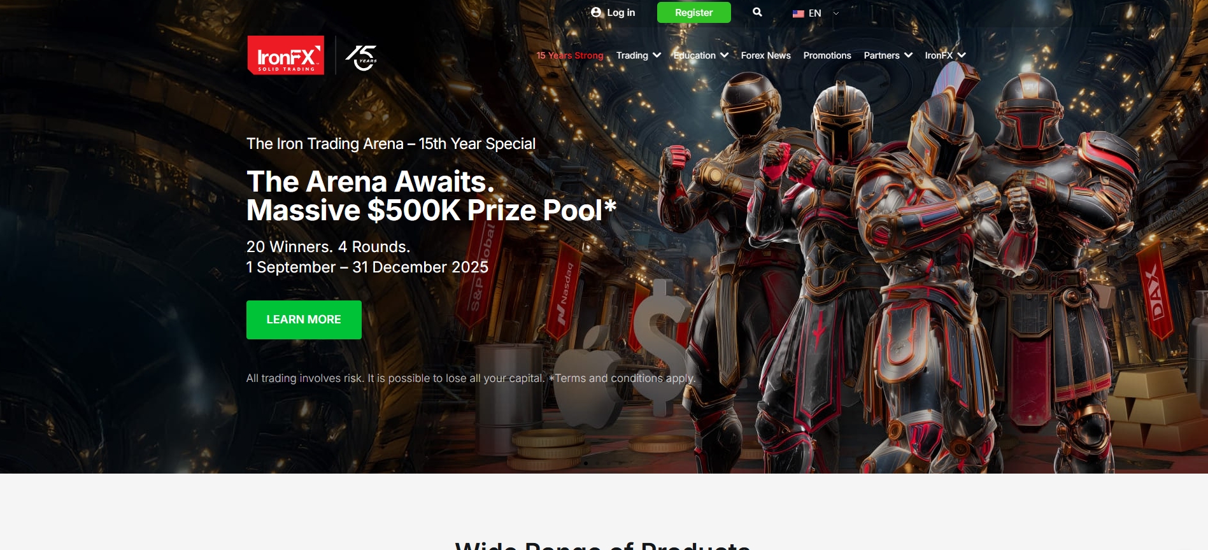The image size is (1208, 550).
Task: Open the Forex News menu item
Action: click(765, 55)
